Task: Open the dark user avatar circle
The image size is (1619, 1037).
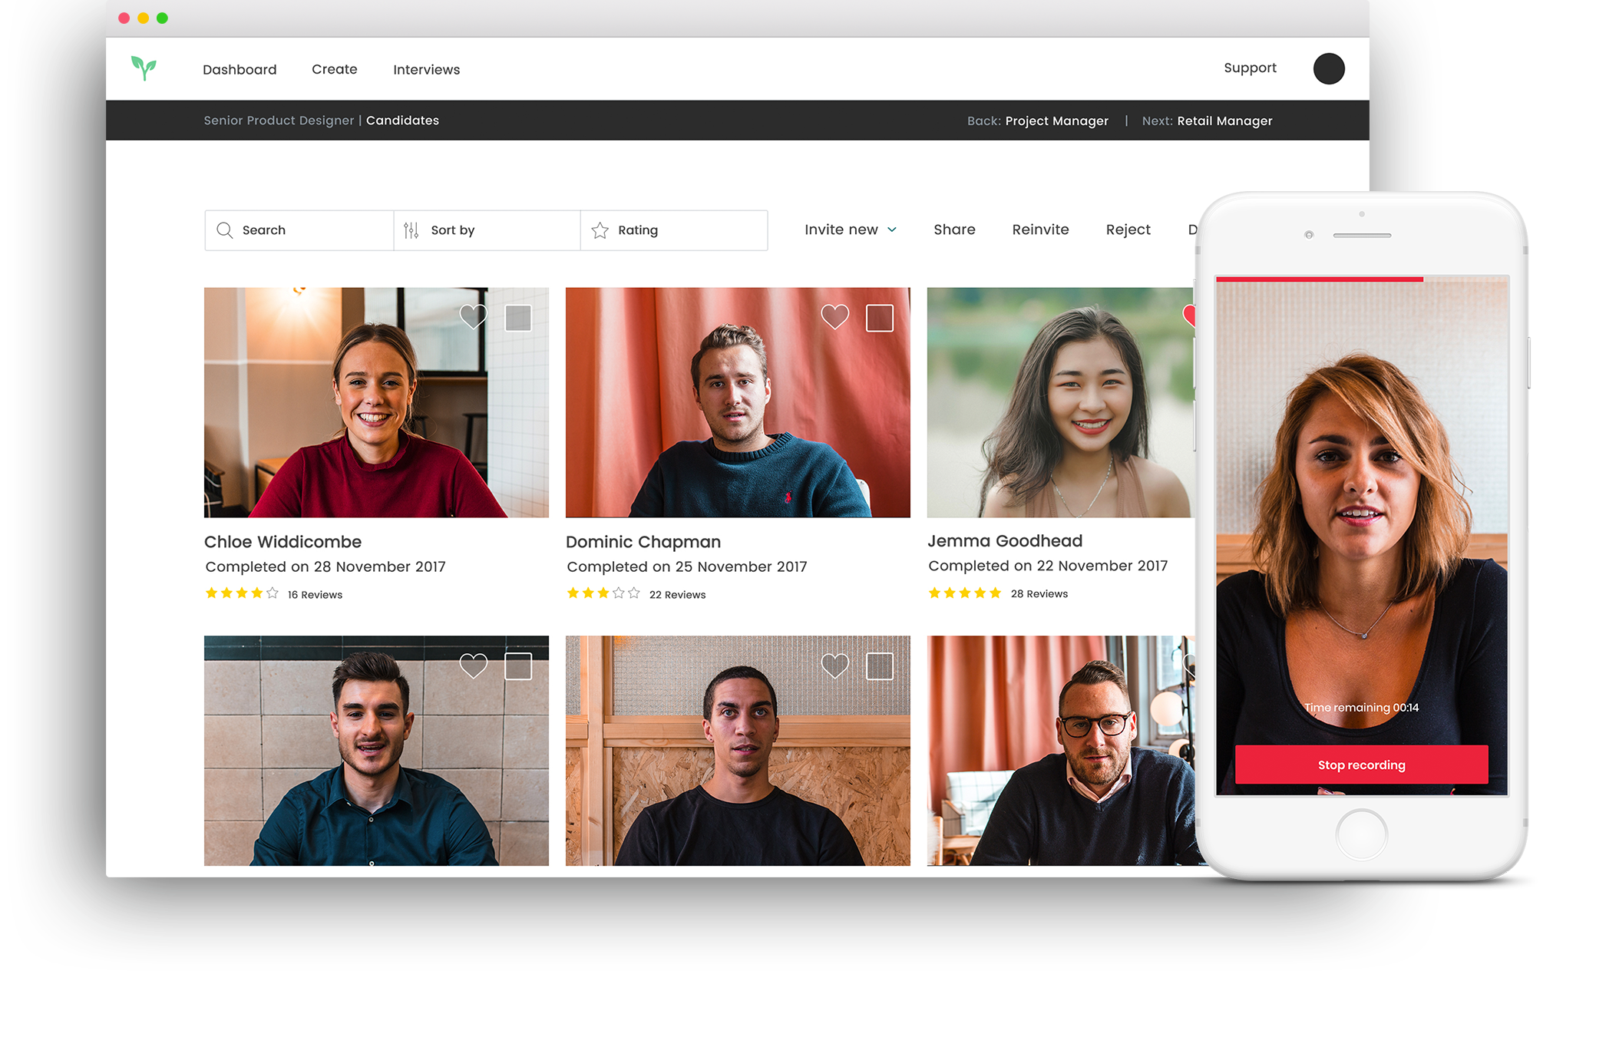Action: pos(1328,69)
